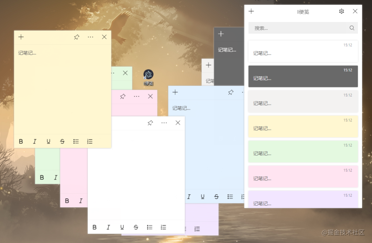Image resolution: width=372 pixels, height=243 pixels.
Task: Apply underline in the yellow note toolbar
Action: point(49,141)
